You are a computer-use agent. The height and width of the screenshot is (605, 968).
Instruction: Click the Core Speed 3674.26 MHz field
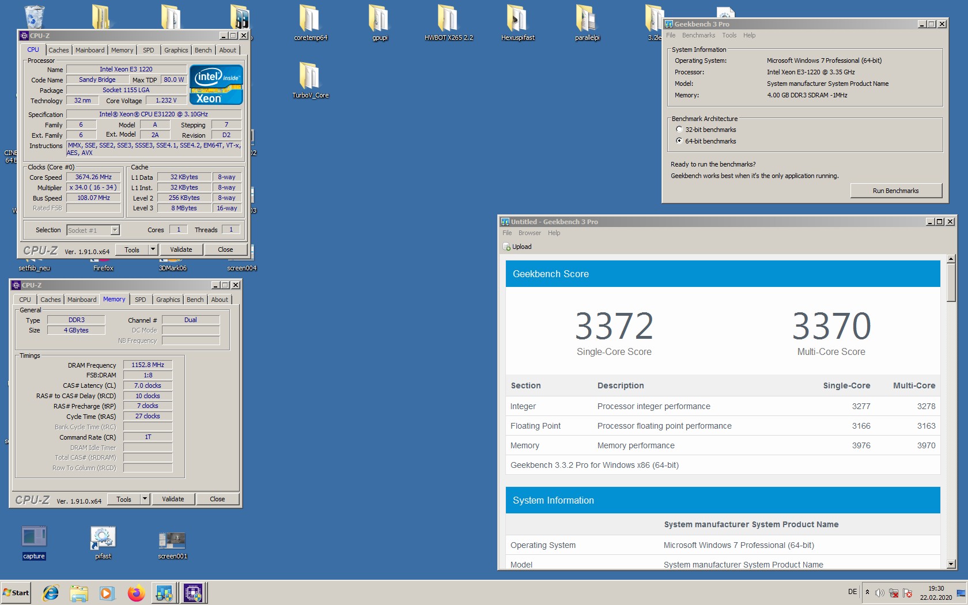pos(93,177)
